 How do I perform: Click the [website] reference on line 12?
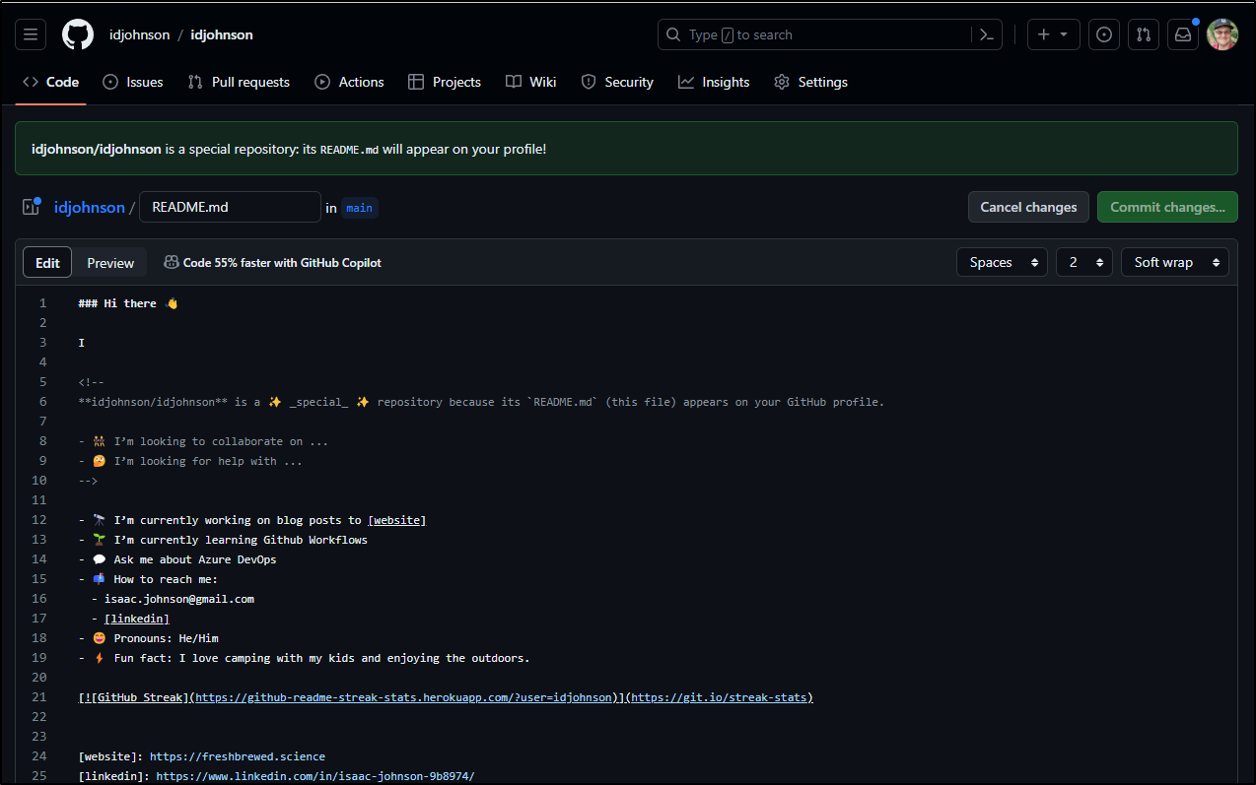pos(397,520)
